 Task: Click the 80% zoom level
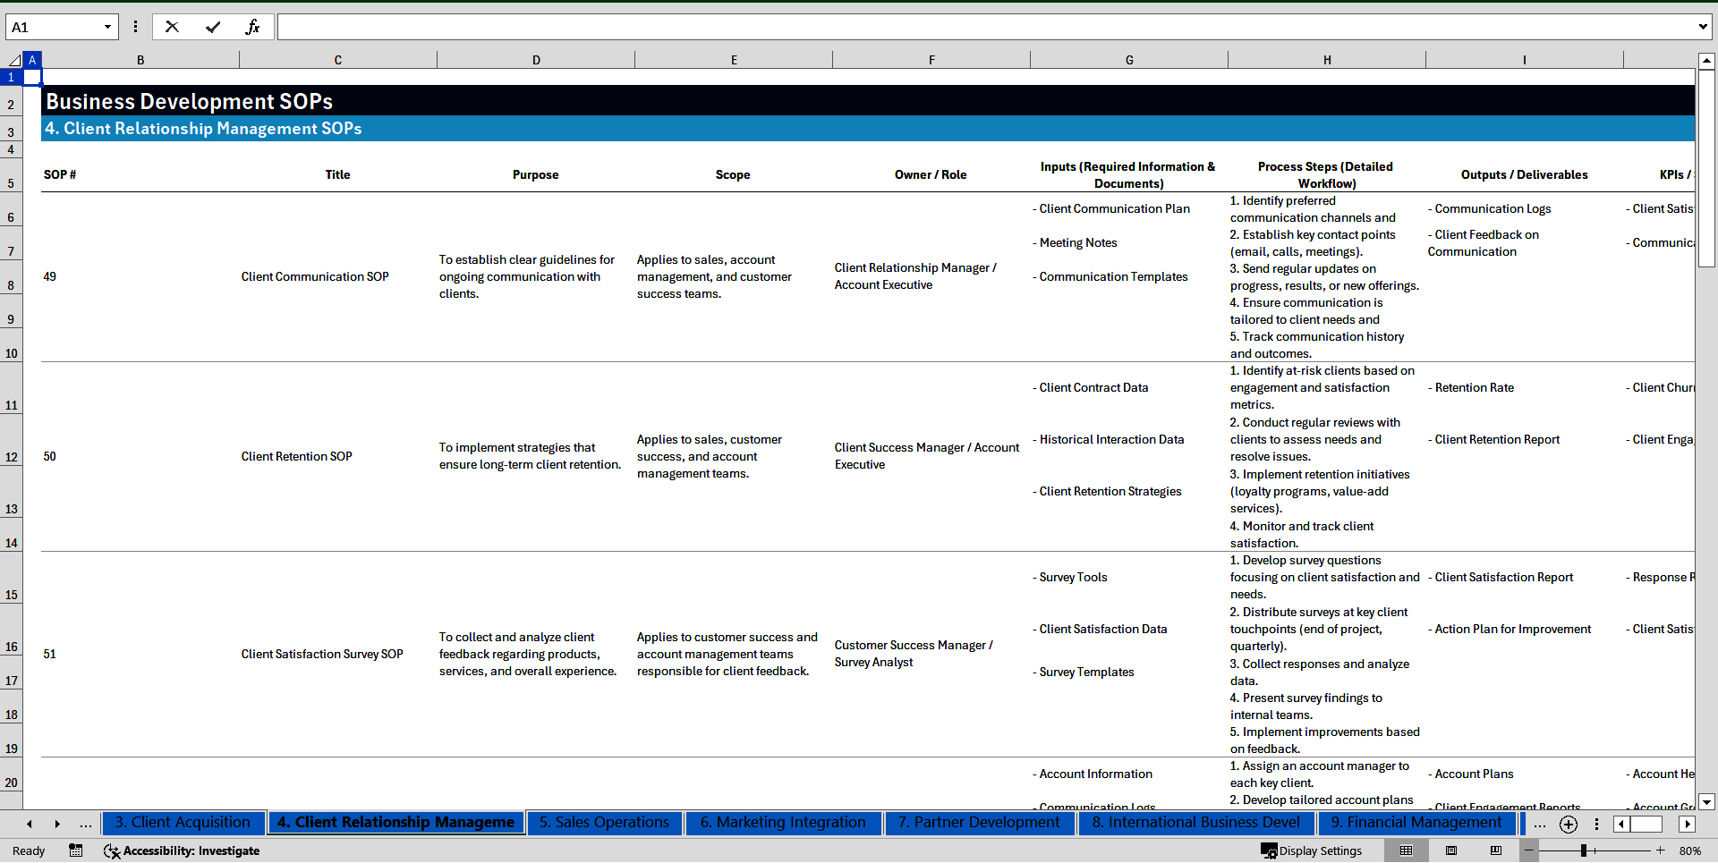pos(1689,850)
